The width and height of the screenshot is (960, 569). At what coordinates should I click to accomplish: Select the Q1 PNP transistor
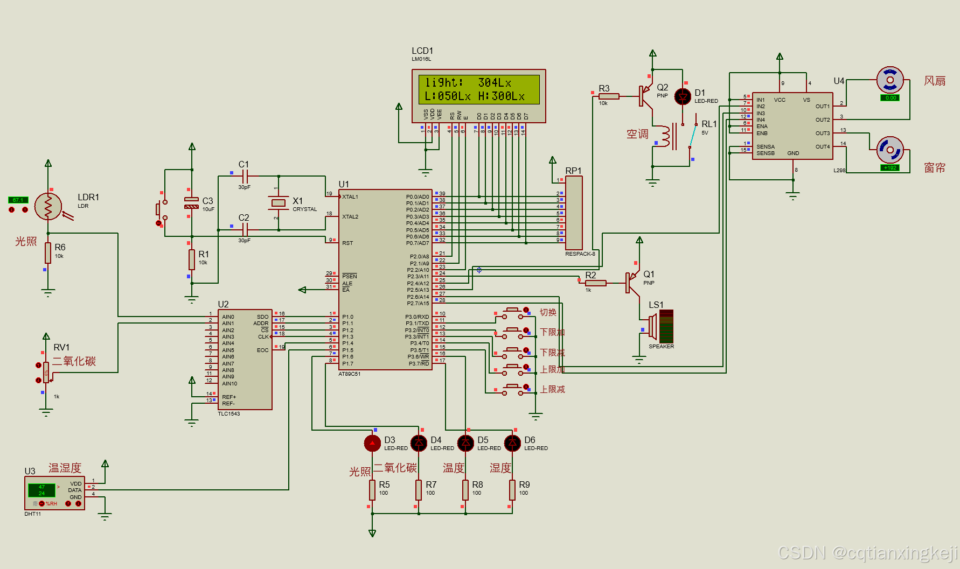click(x=632, y=283)
